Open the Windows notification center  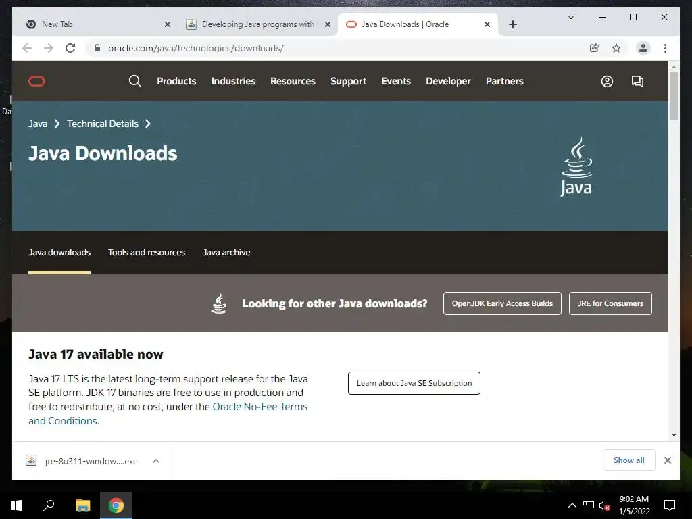point(670,505)
